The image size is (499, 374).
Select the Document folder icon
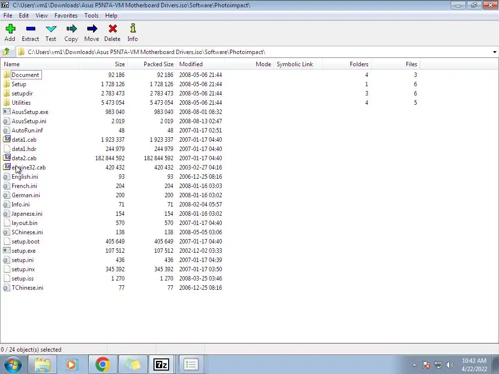(6, 75)
